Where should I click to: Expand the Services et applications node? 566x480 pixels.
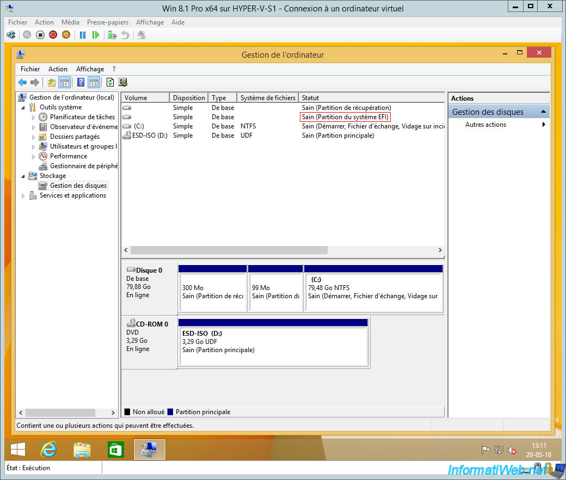pos(23,196)
